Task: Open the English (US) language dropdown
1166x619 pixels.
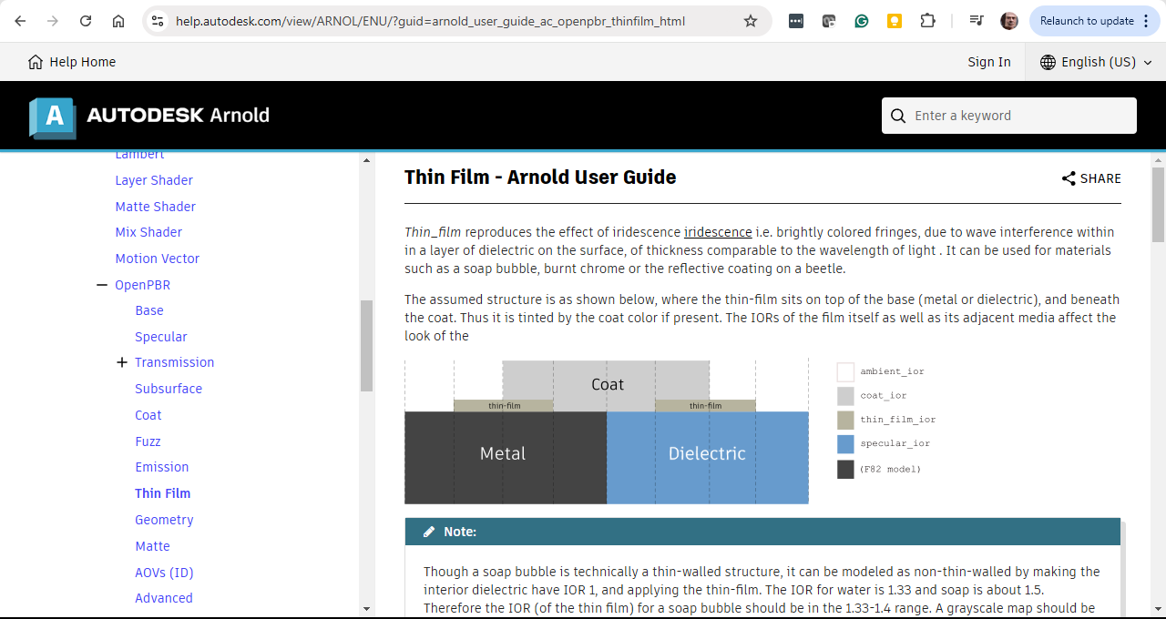Action: (1096, 62)
